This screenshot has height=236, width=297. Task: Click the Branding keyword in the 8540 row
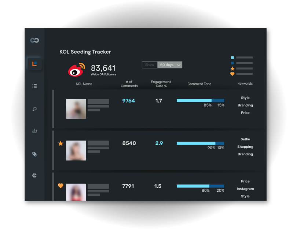(x=245, y=154)
